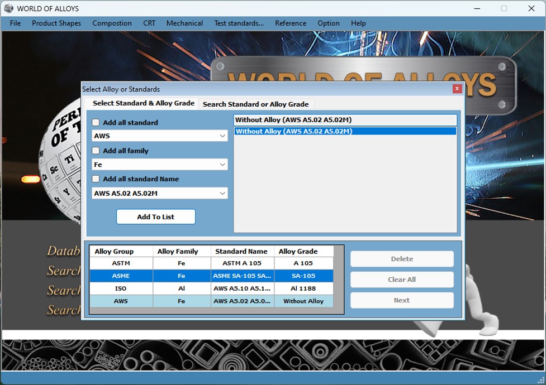The image size is (546, 385).
Task: Select the Without Alloy grade cell in the table
Action: (x=303, y=301)
